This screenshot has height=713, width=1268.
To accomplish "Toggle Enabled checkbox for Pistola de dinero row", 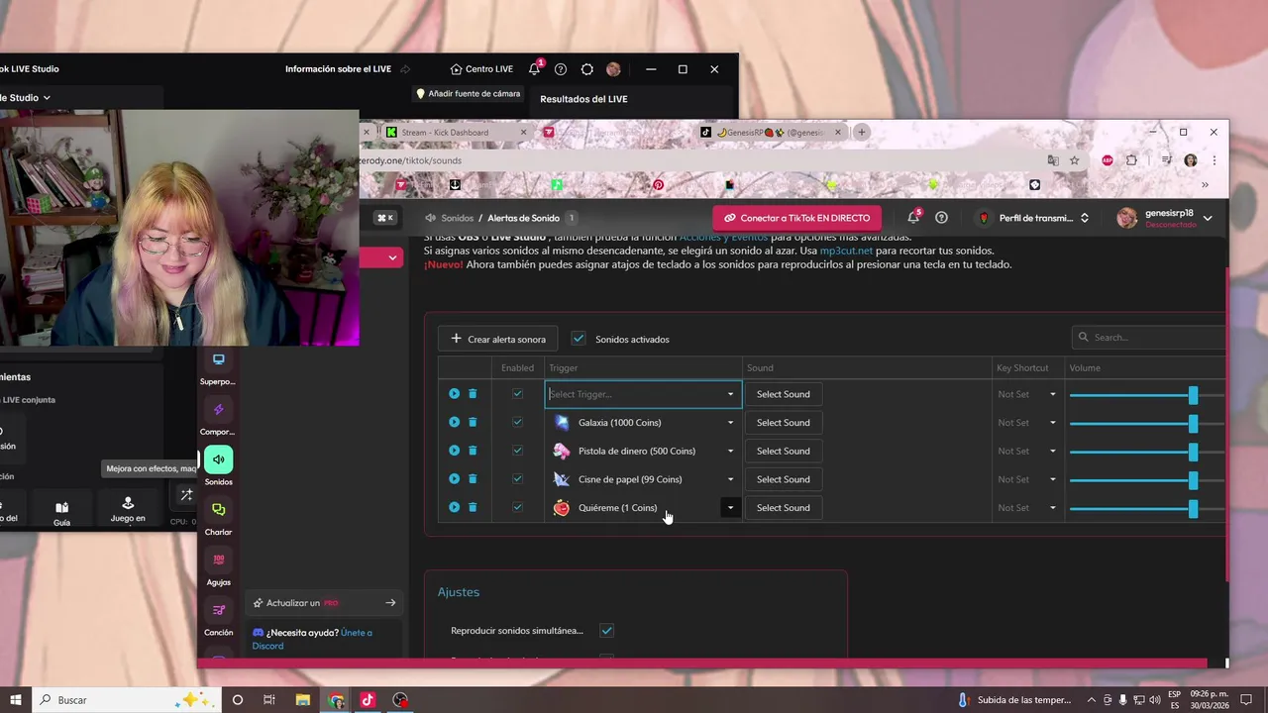I will pyautogui.click(x=517, y=451).
